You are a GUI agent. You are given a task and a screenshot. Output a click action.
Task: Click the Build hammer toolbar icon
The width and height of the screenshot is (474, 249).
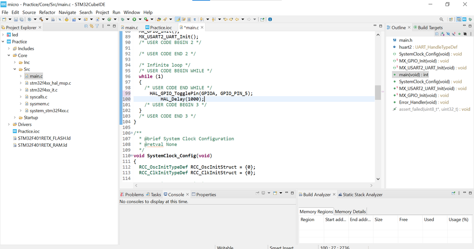[x=41, y=19]
